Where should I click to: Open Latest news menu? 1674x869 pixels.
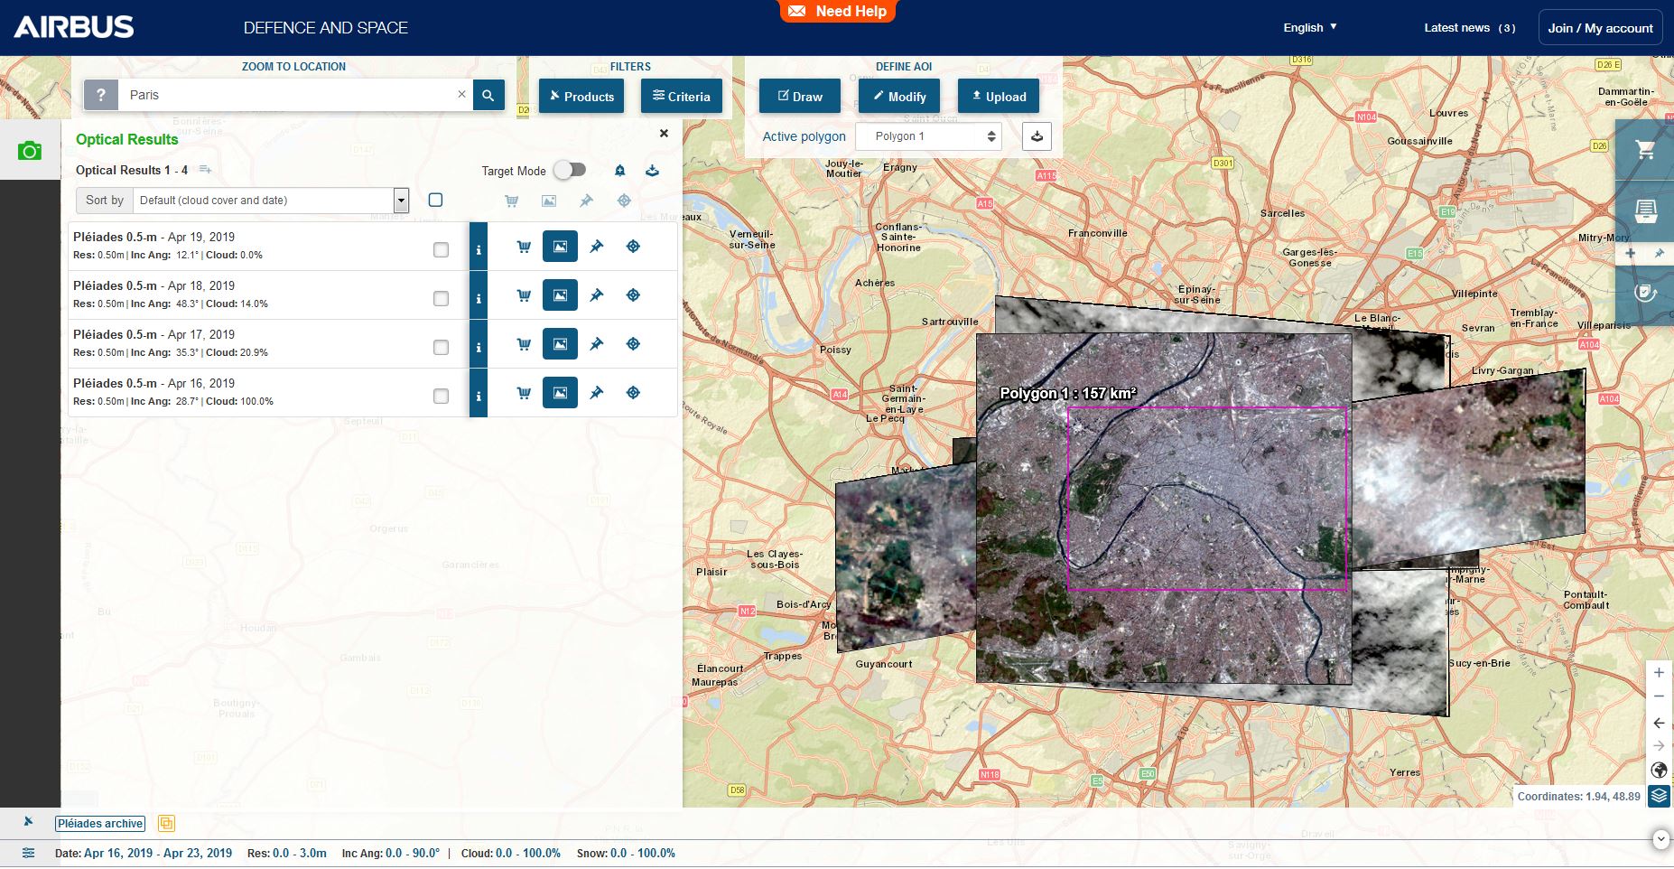pyautogui.click(x=1469, y=28)
